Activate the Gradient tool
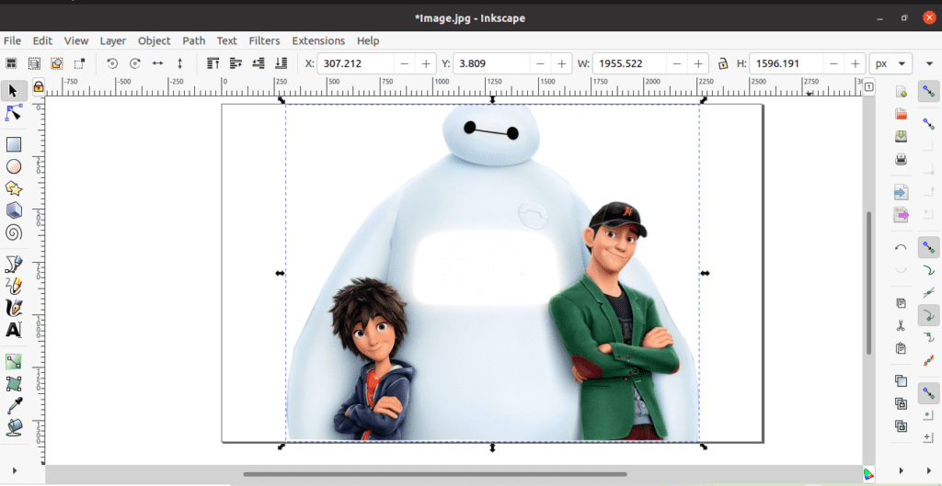The height and width of the screenshot is (486, 942). (13, 362)
